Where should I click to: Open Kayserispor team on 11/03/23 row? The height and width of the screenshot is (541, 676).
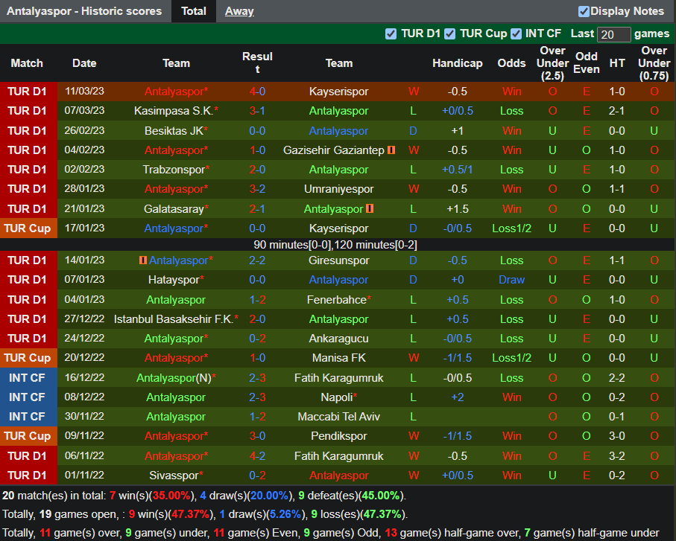tap(339, 92)
